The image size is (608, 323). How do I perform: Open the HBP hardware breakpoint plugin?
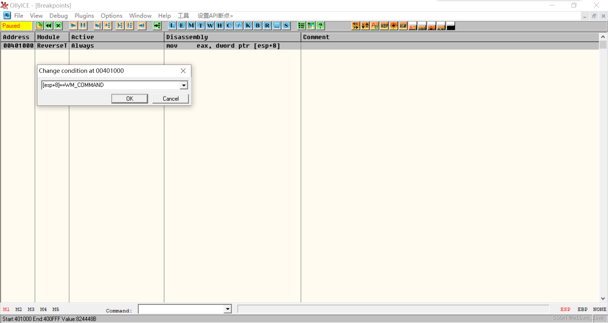point(384,26)
